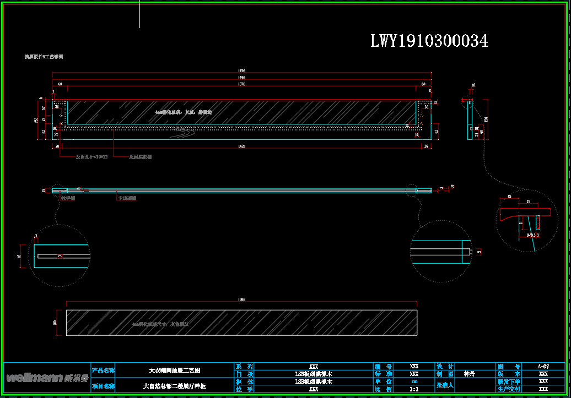Click the left circular detail view
The width and height of the screenshot is (571, 398).
(58, 256)
